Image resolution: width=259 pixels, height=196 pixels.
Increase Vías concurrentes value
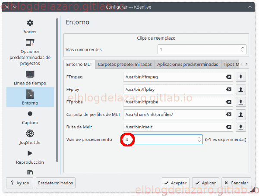coord(243,47)
